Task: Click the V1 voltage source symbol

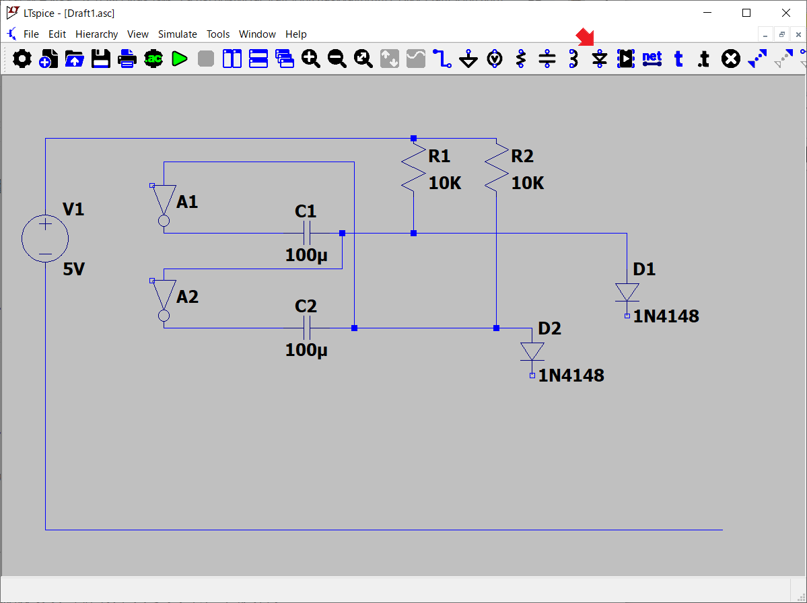Action: point(45,239)
